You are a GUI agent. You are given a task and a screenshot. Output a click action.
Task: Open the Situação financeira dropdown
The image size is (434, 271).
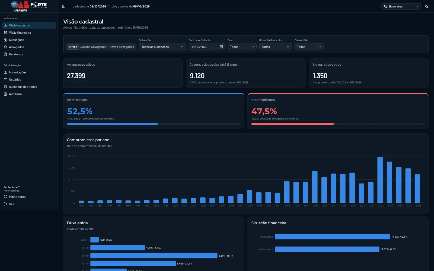pyautogui.click(x=275, y=47)
